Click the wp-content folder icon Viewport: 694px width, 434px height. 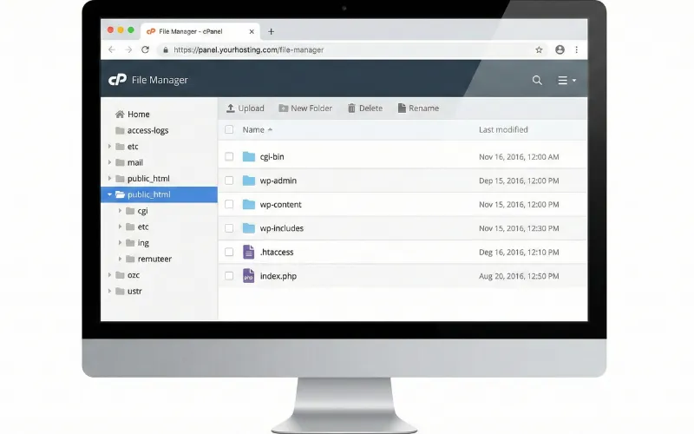click(249, 204)
